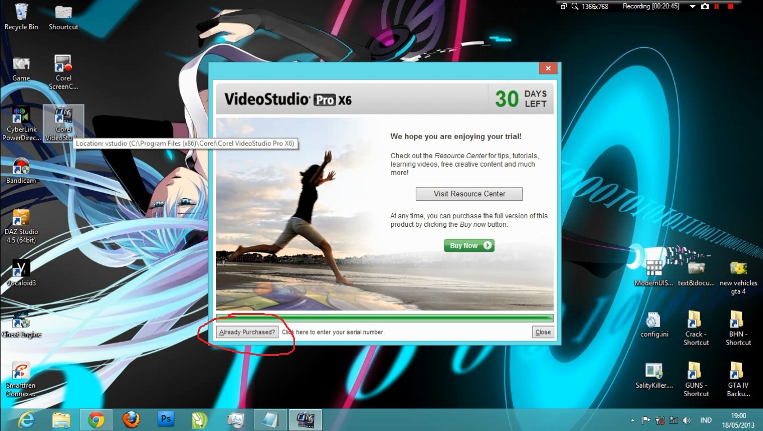This screenshot has width=763, height=431.
Task: Switch to VideoStudio taskbar button
Action: pos(305,419)
